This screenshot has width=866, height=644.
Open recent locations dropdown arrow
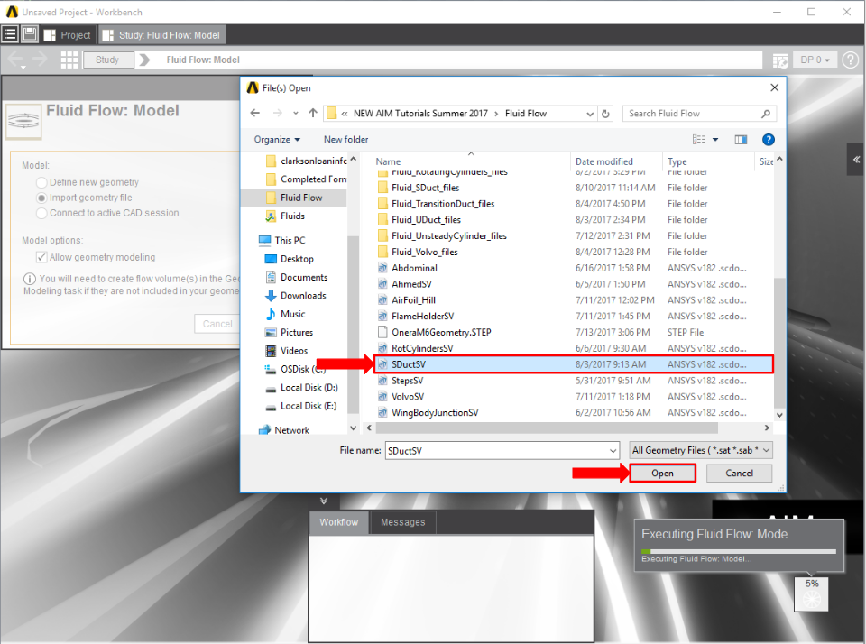click(296, 114)
